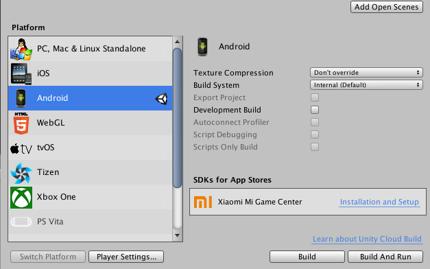The height and width of the screenshot is (269, 430).
Task: Click the Switch Platform button
Action: pos(48,257)
